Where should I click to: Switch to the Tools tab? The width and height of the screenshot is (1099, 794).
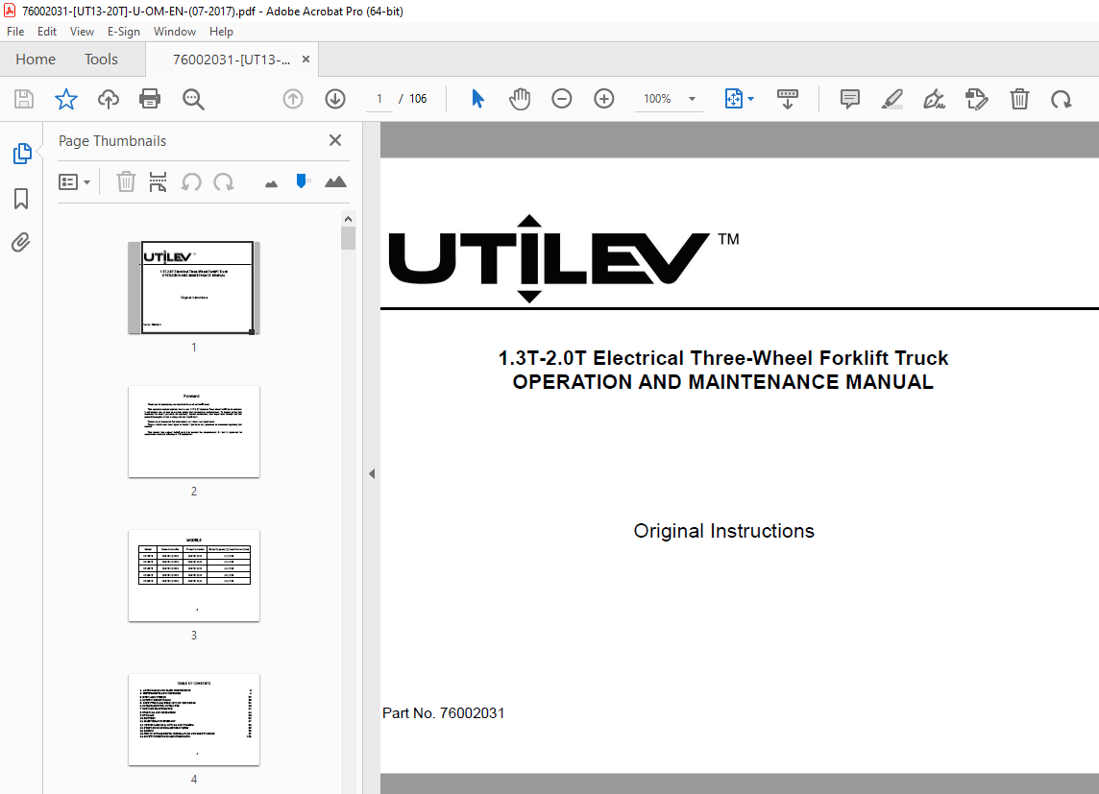point(101,60)
